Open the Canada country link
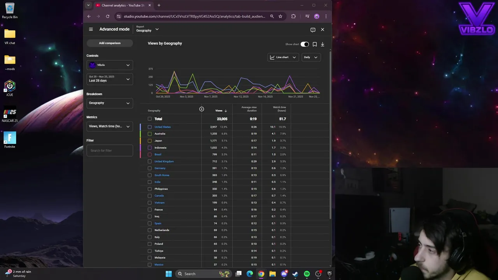Viewport: 498px width, 280px height. [159, 196]
